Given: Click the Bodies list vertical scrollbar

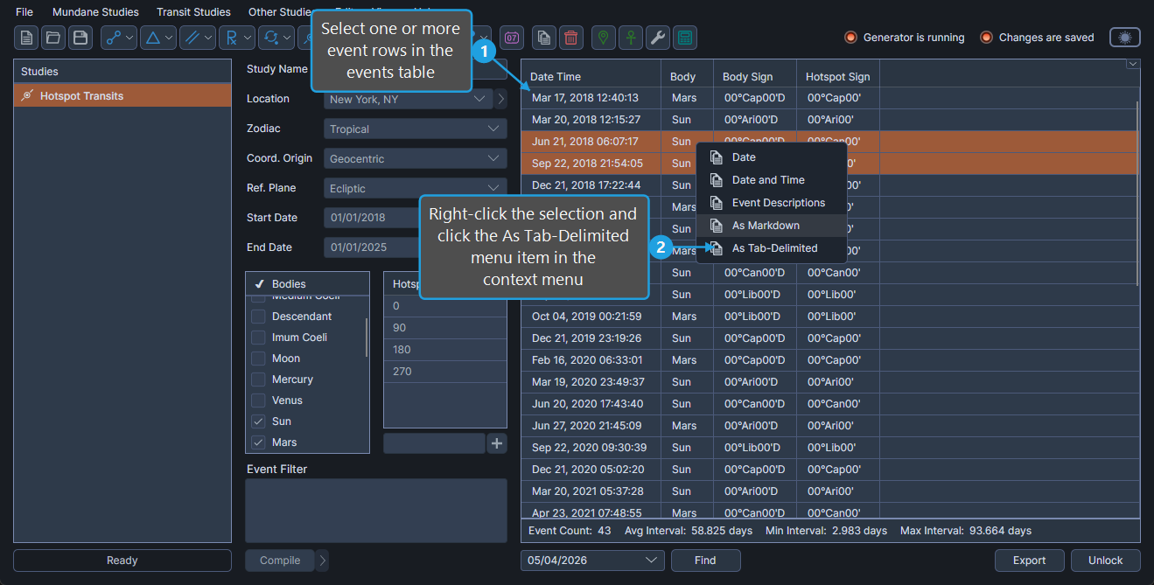Looking at the screenshot, I should (367, 337).
